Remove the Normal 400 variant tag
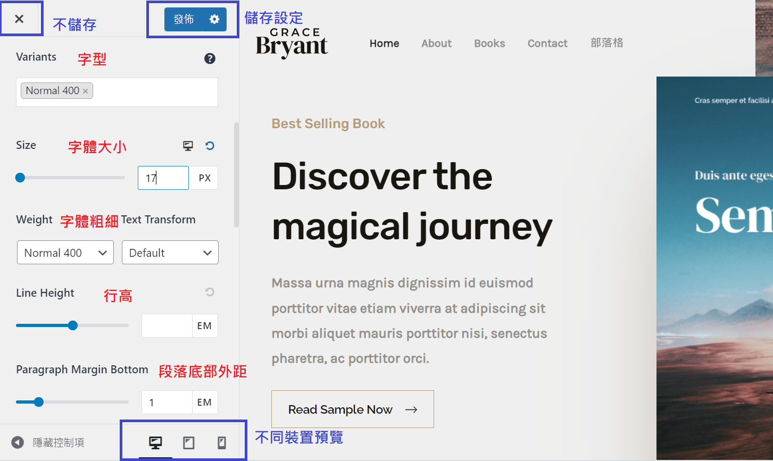 pos(85,91)
